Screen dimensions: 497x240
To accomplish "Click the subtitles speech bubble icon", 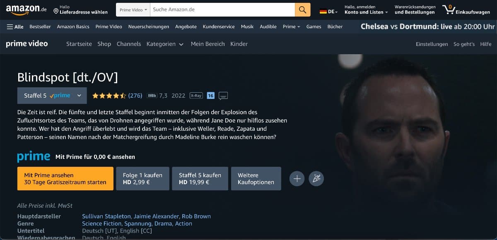I will [x=223, y=96].
